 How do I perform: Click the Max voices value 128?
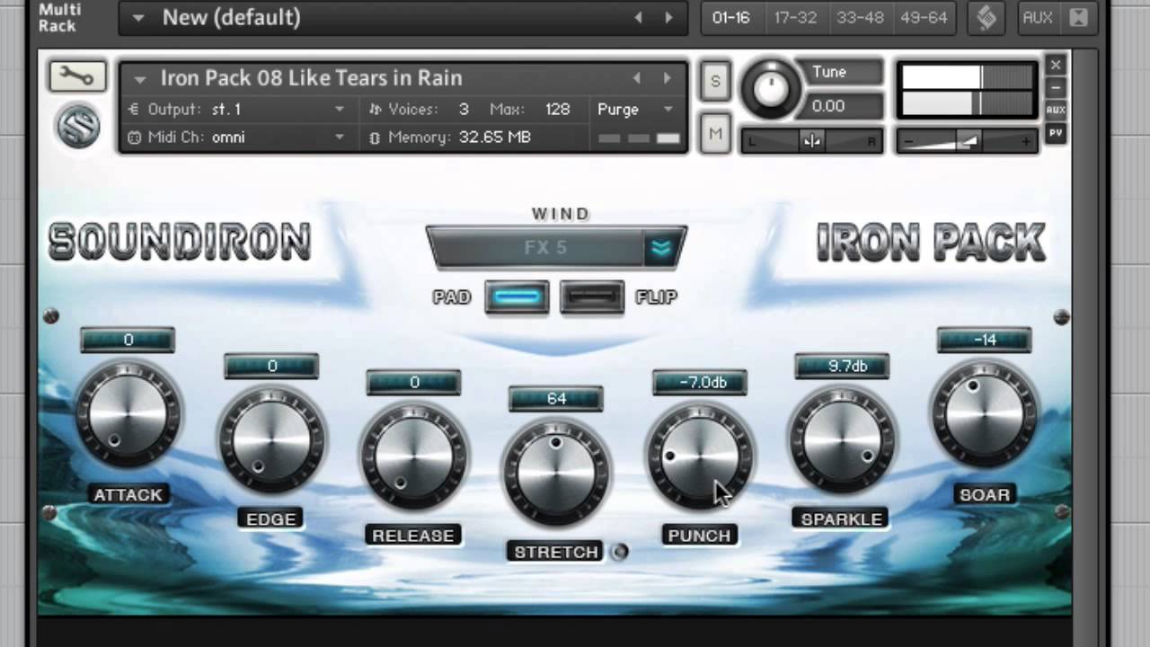pyautogui.click(x=557, y=110)
